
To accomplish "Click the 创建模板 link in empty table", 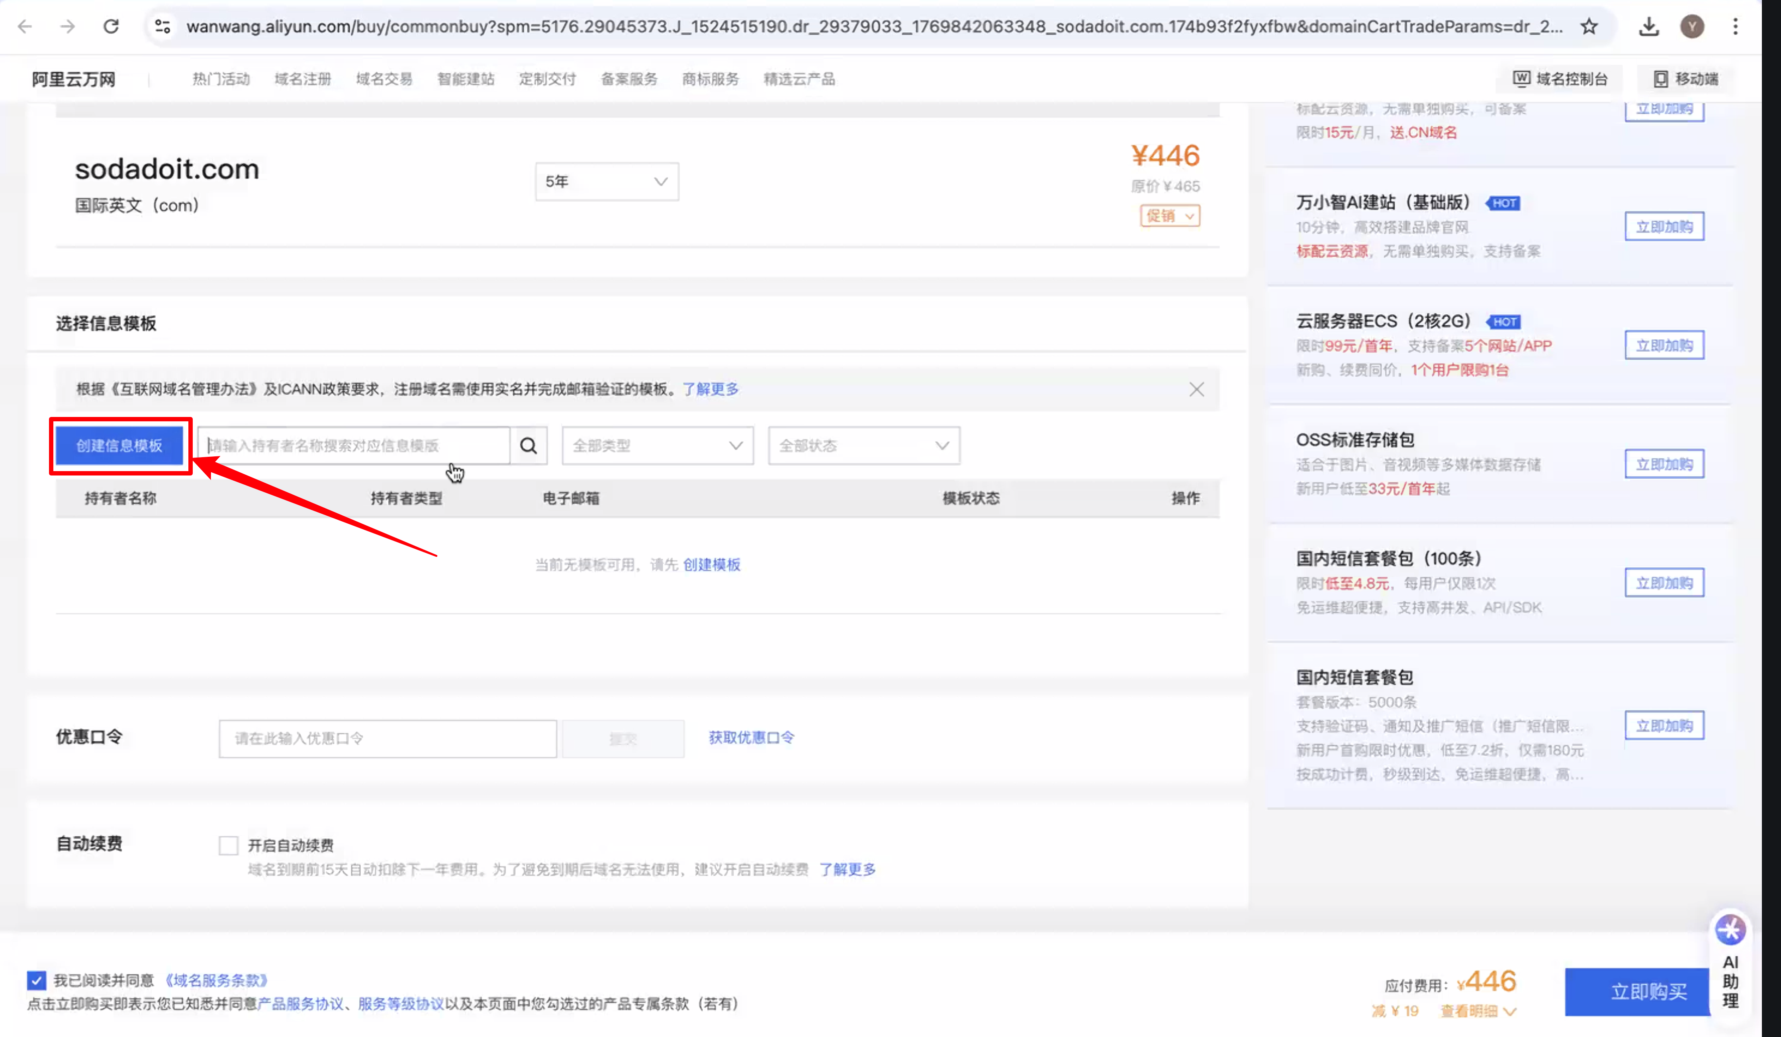I will click(x=712, y=565).
